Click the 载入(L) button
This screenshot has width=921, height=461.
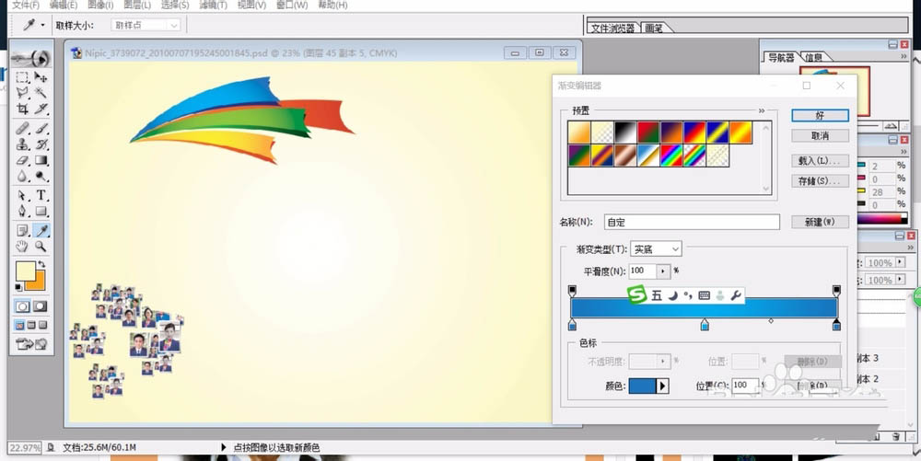(820, 160)
